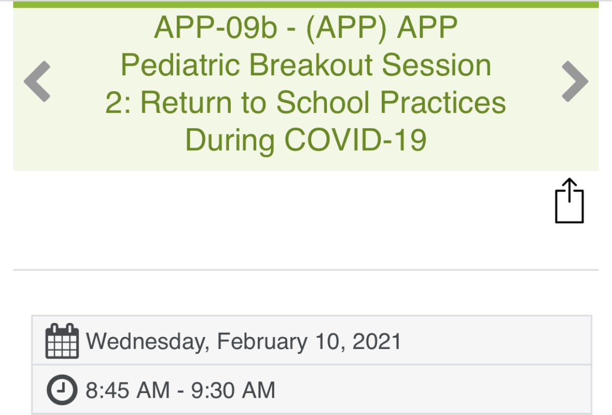Click the dash between start and end times

pos(180,391)
